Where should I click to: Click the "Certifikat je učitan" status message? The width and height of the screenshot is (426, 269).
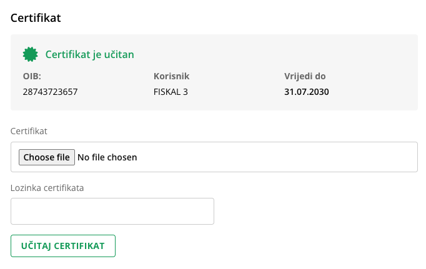(x=89, y=55)
